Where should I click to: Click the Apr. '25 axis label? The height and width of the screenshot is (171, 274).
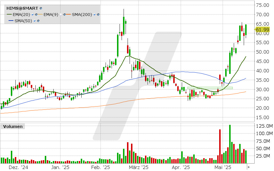181,167
